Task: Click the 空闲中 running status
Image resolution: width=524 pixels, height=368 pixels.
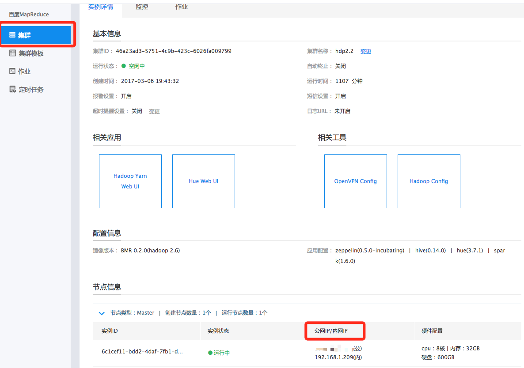Action: 133,66
